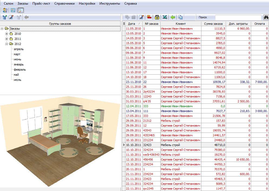Export orders to Excel icon
Viewport: 269px width, 191px height.
165,17
